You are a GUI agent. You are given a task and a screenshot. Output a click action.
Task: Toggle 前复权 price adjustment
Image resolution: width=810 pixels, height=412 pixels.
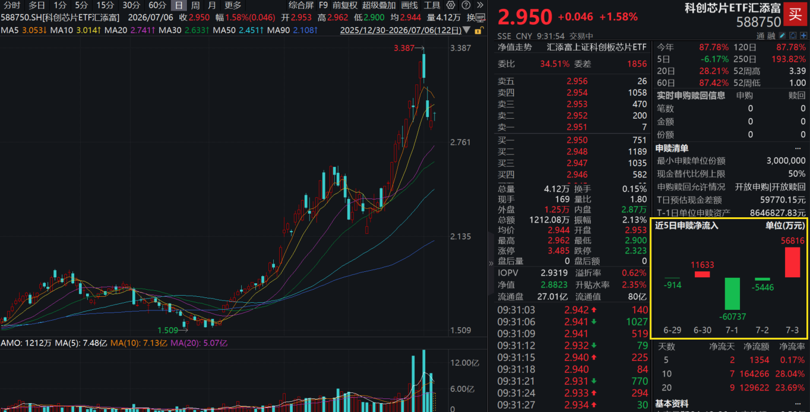[345, 5]
